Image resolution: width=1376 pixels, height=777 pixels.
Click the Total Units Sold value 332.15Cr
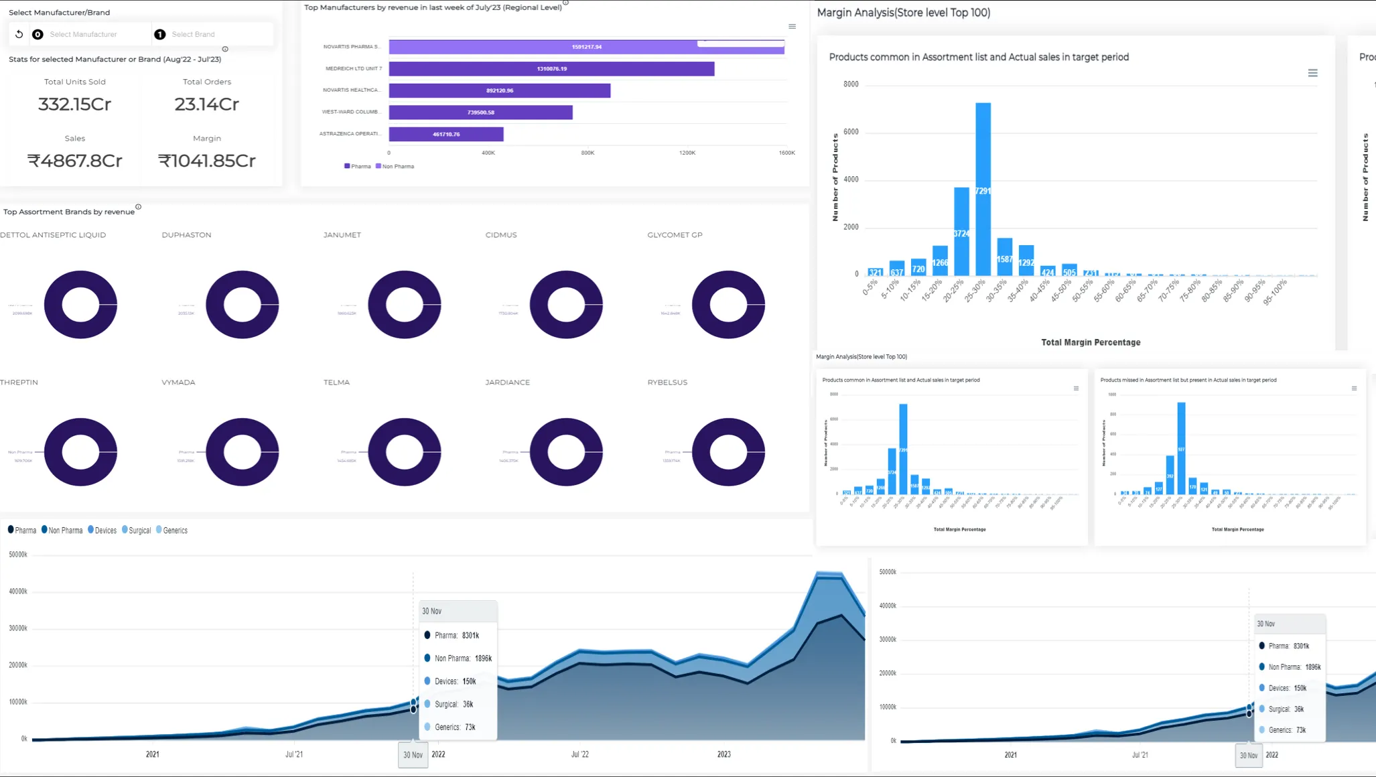click(74, 104)
